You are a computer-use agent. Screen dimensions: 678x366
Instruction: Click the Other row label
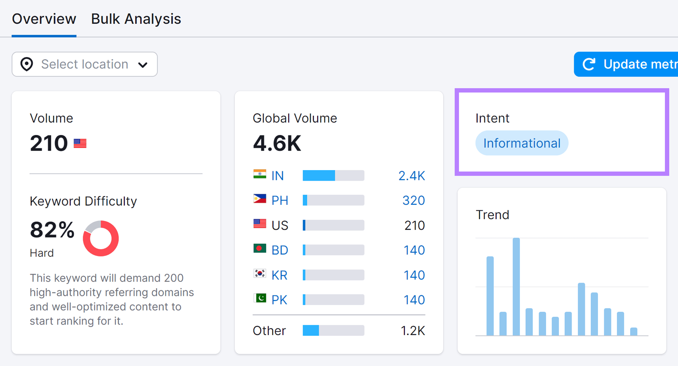click(269, 330)
